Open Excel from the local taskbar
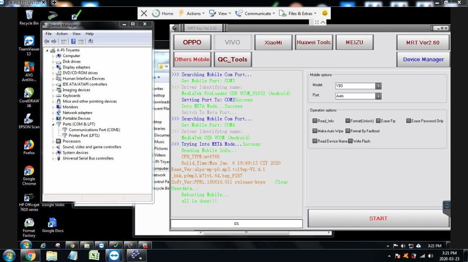This screenshot has width=468, height=262. 94,255
